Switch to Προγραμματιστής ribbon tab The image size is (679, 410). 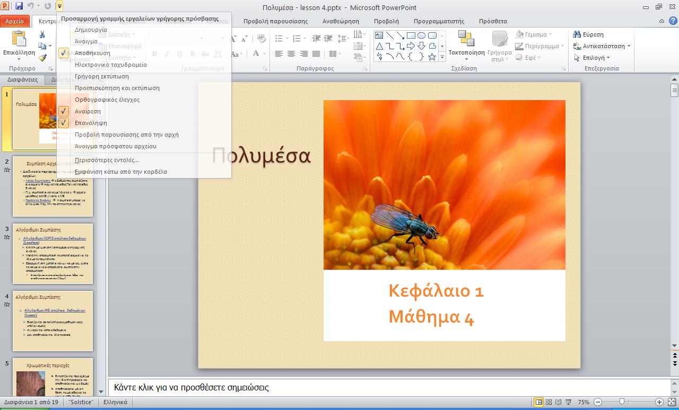439,21
